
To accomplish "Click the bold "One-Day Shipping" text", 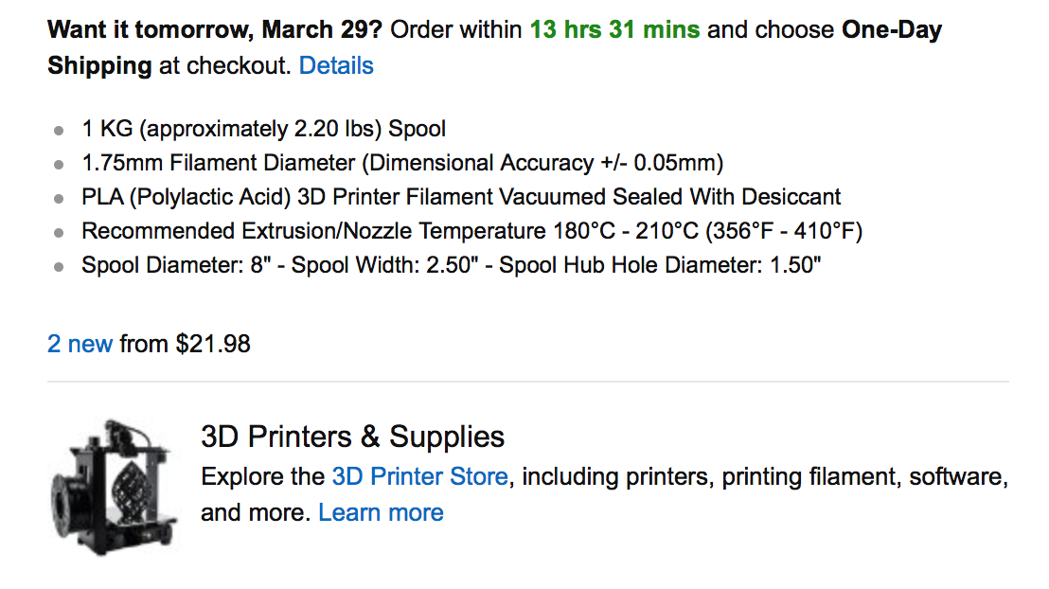I will click(890, 29).
